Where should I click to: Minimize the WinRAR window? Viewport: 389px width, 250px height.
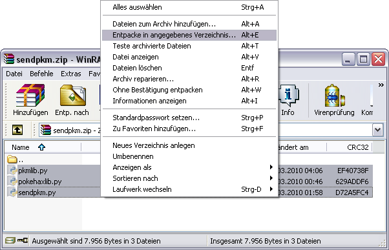(348, 59)
